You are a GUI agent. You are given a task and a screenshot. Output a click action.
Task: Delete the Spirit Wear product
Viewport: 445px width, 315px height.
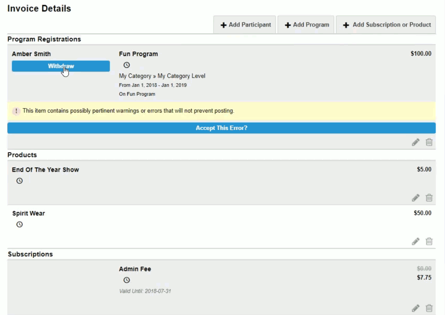429,241
